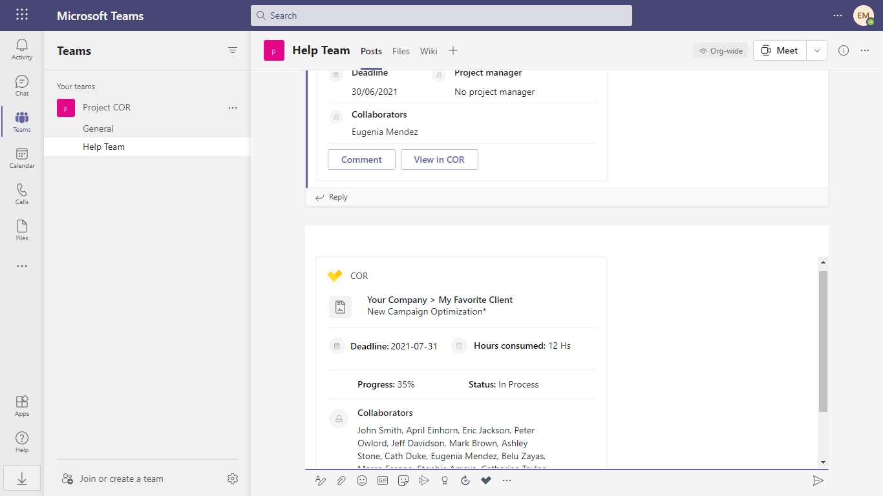
Task: Switch to the Files tab
Action: [401, 51]
